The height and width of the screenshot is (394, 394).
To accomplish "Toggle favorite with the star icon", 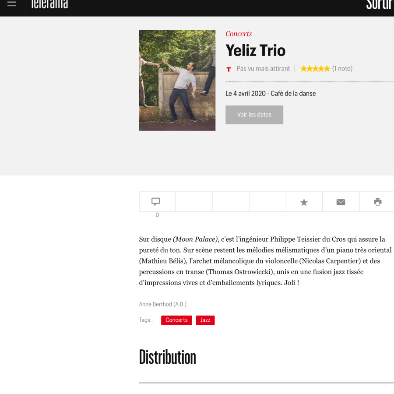I will click(304, 201).
